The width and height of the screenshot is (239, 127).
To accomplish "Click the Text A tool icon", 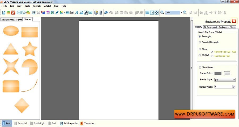I will [77, 13].
